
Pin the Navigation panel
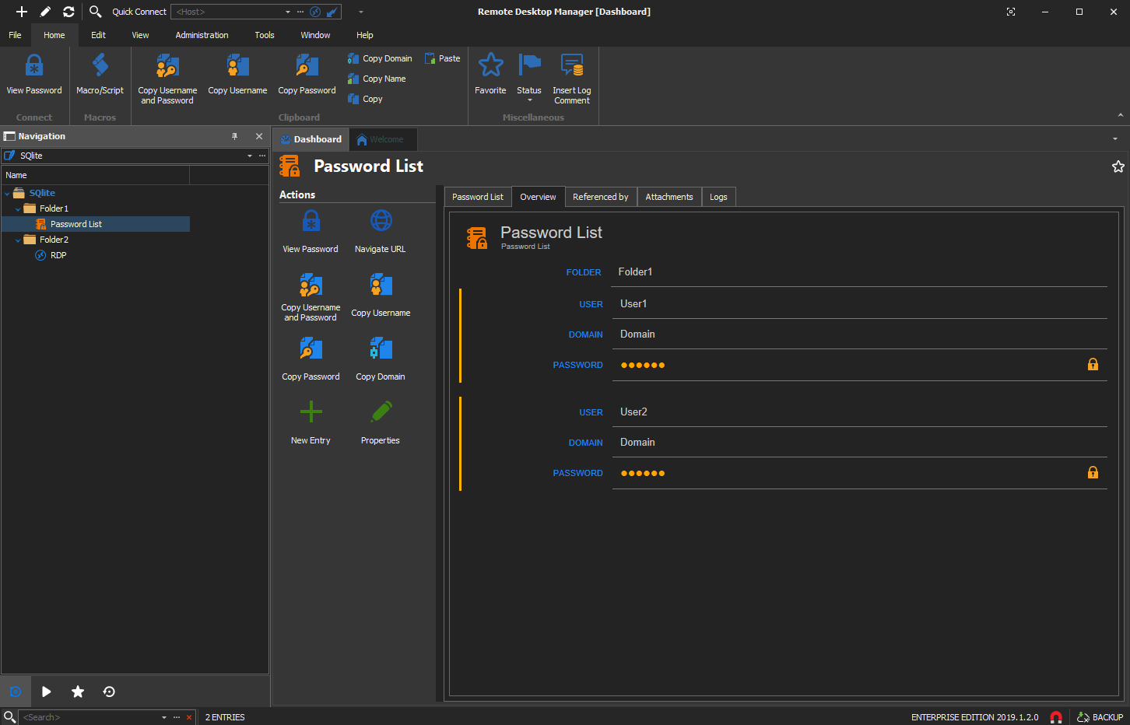click(x=234, y=136)
